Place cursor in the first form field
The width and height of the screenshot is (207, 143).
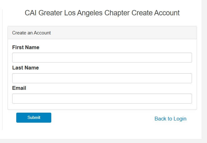click(x=102, y=58)
